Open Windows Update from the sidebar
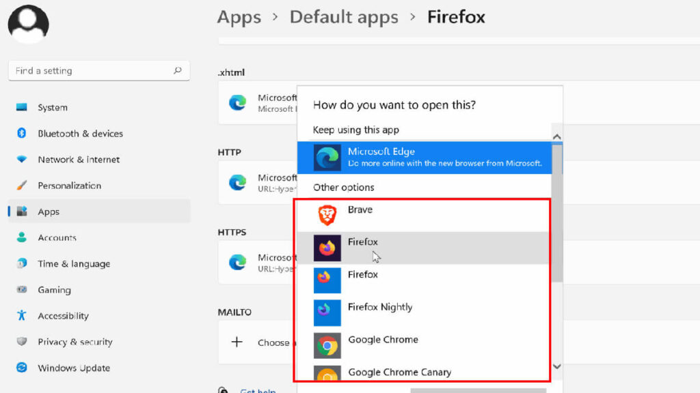Image resolution: width=700 pixels, height=393 pixels. (74, 368)
